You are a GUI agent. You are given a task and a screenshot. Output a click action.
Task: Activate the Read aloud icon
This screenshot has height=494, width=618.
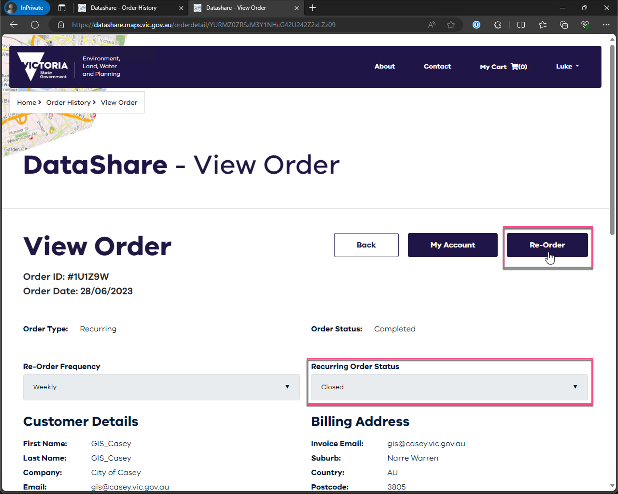[432, 25]
